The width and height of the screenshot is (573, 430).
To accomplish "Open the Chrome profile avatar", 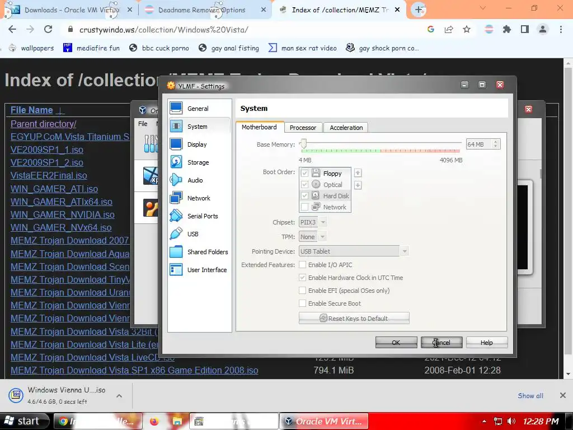I will pos(543,30).
